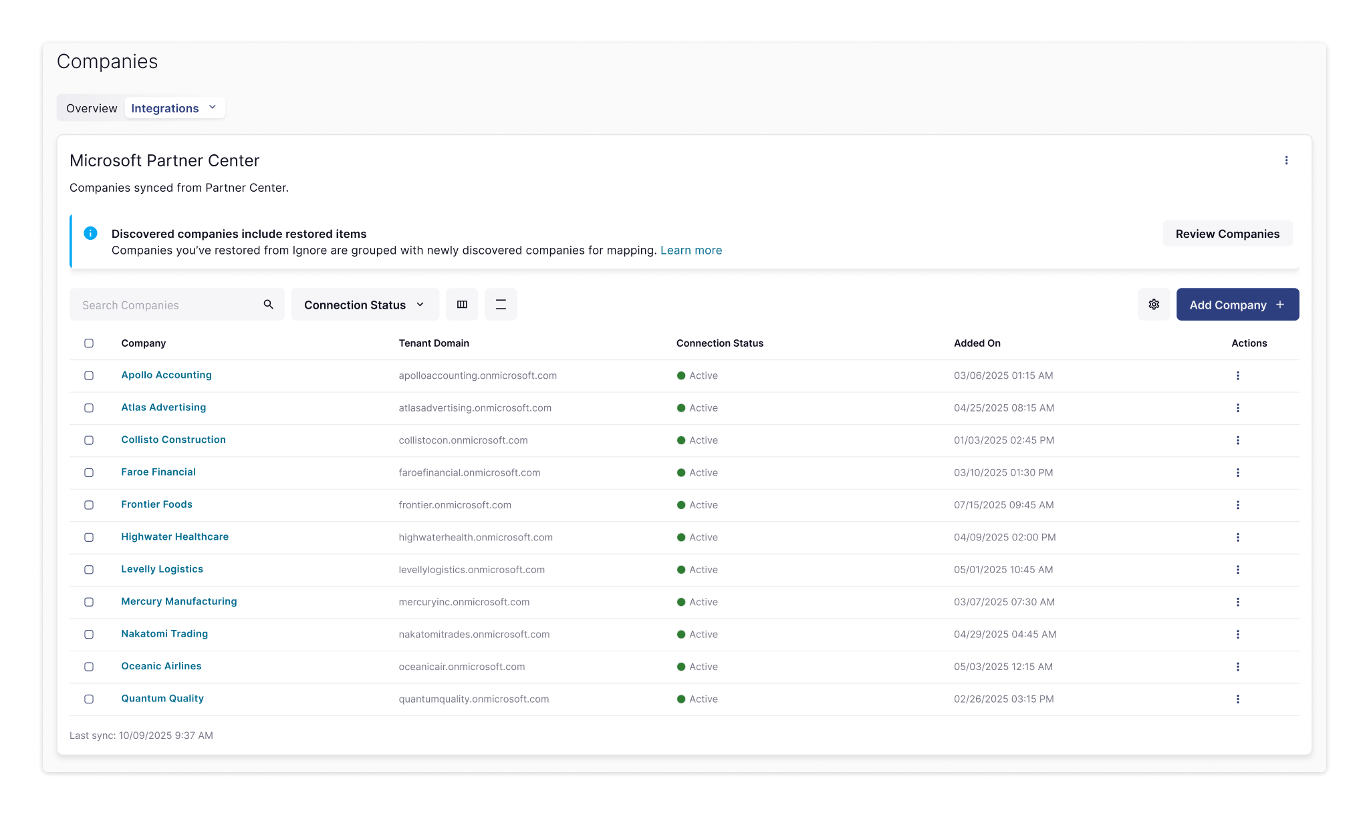Open the actions menu for Apollo Accounting

click(1238, 375)
